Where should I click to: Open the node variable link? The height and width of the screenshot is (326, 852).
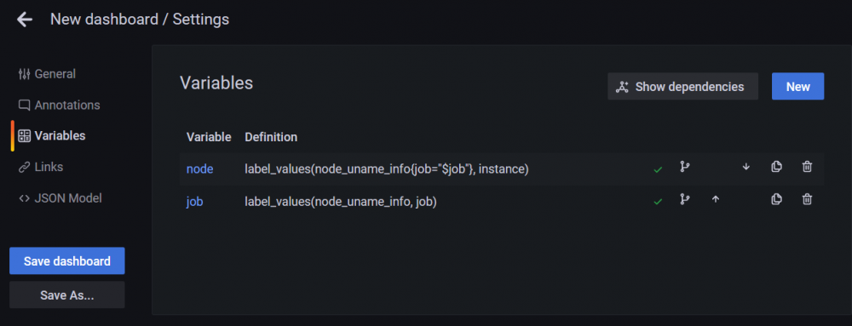(199, 169)
